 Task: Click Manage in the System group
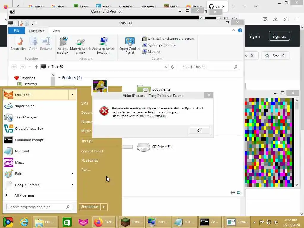[x=151, y=52]
